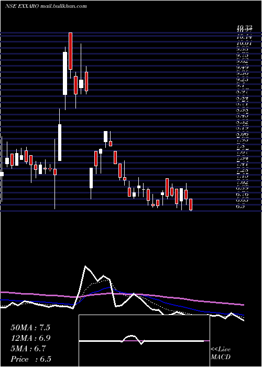The width and height of the screenshot is (262, 367).
Task: Click the tallest red candlestick at chart top
Action: pyautogui.click(x=70, y=51)
